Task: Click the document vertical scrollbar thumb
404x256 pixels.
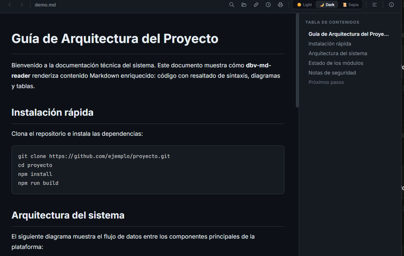Action: coord(297,61)
